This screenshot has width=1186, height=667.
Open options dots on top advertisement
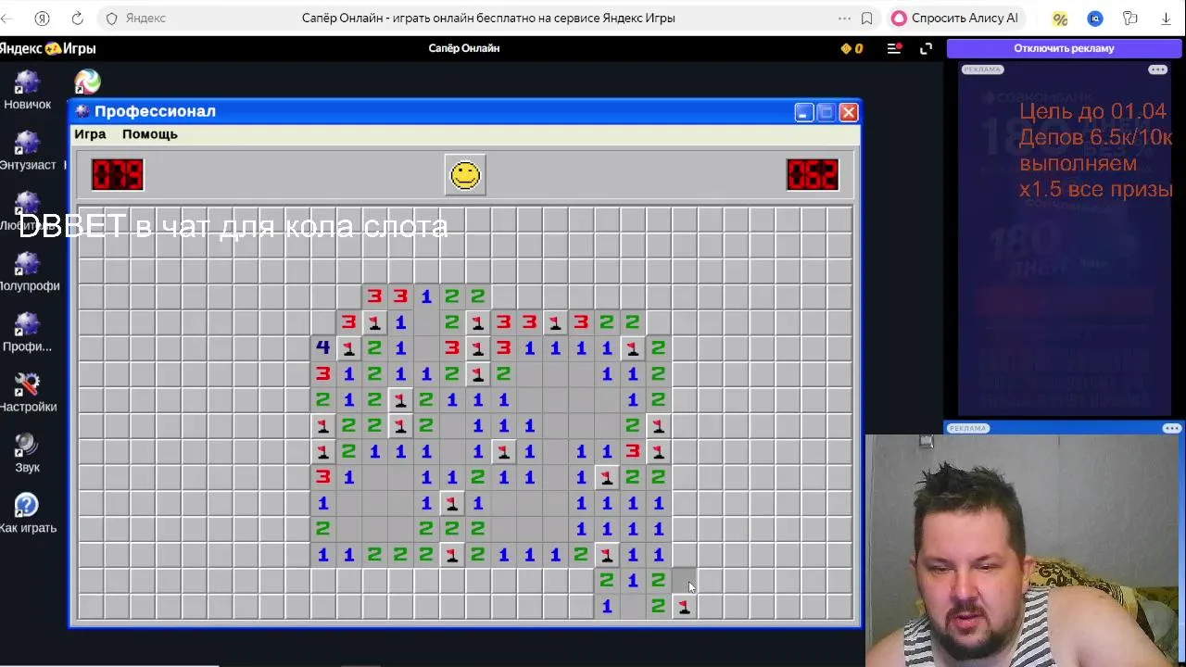1157,69
